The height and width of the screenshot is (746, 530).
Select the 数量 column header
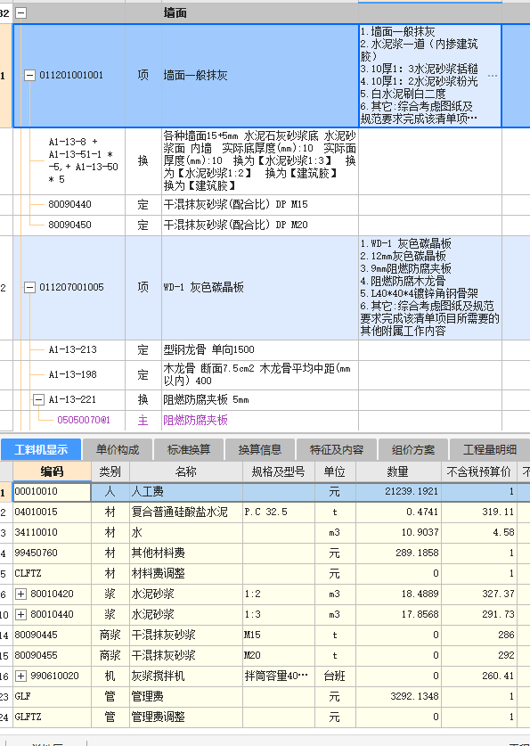coord(398,471)
